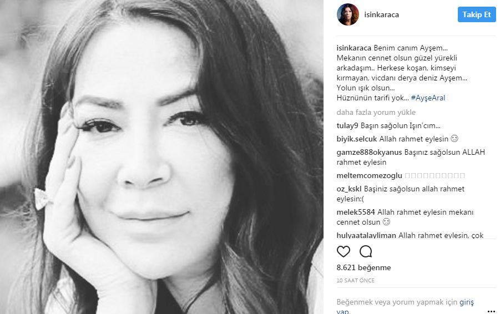Open the black-and-white portrait photo
Screen dimensions: 500x314
pyautogui.click(x=161, y=157)
